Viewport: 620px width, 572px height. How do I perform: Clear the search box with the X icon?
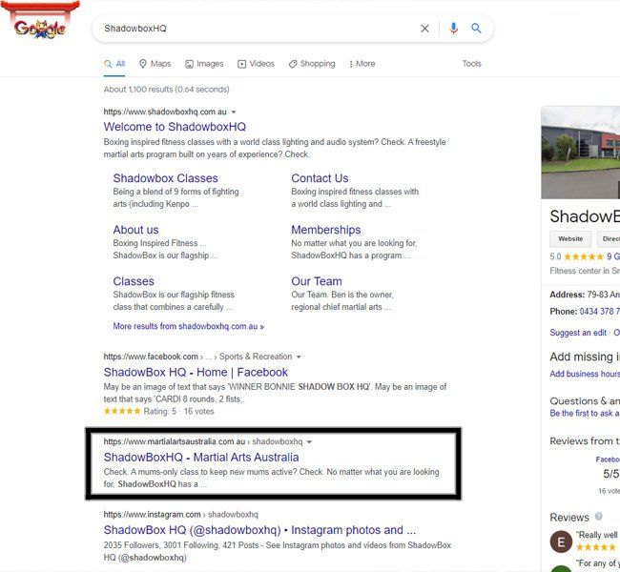click(424, 29)
